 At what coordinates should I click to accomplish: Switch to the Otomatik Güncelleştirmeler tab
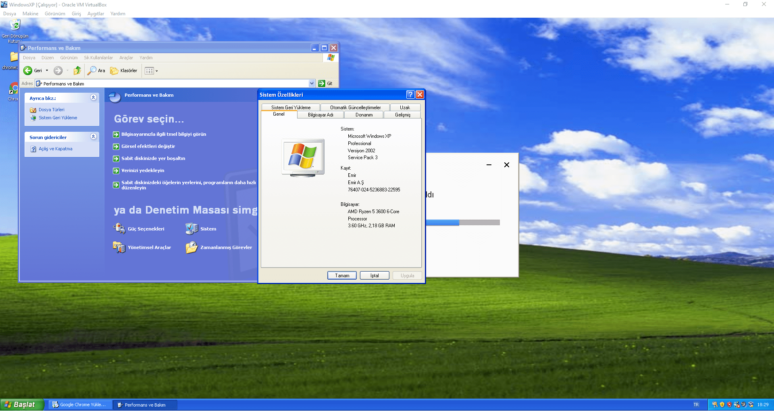coord(355,108)
